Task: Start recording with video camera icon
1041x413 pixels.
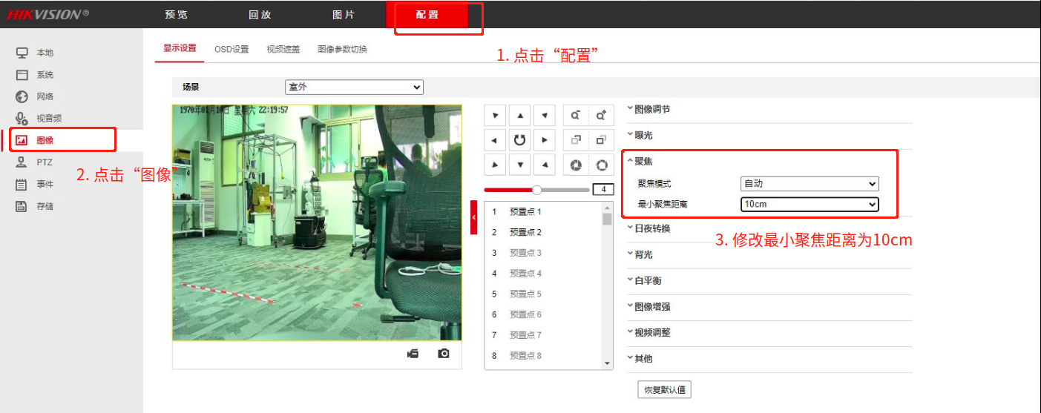Action: pyautogui.click(x=413, y=354)
